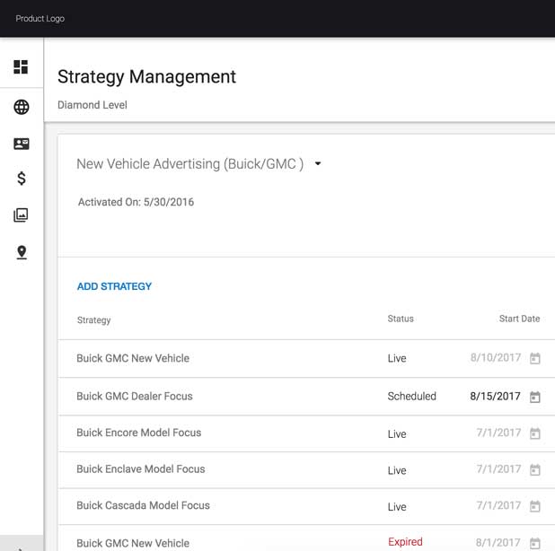This screenshot has width=555, height=551.
Task: Select the Buick Encore Model Focus row
Action: pyautogui.click(x=138, y=433)
